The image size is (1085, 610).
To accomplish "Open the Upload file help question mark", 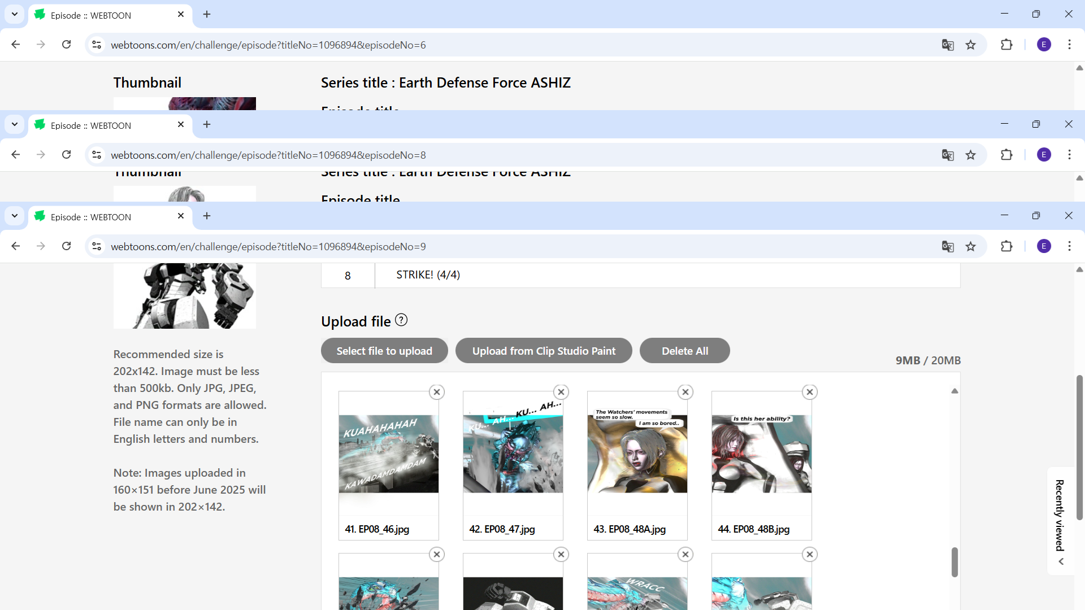I will pyautogui.click(x=401, y=320).
